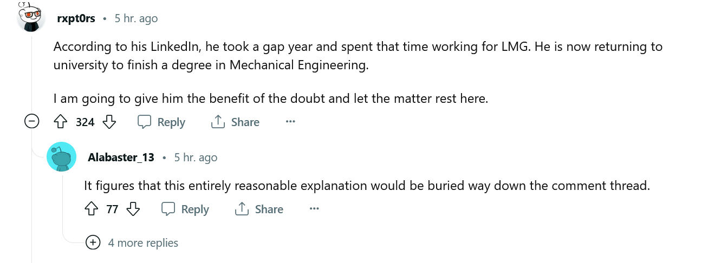Downvote the rxpt0rs comment
721x263 pixels.
pos(109,122)
